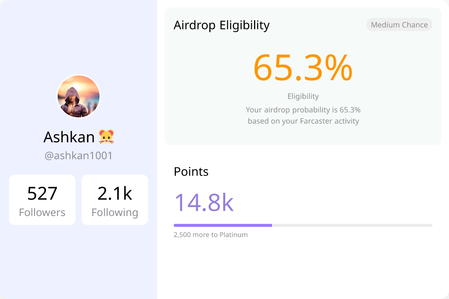Click the hamster emoji beside Ashkan
This screenshot has width=449, height=299.
[106, 137]
